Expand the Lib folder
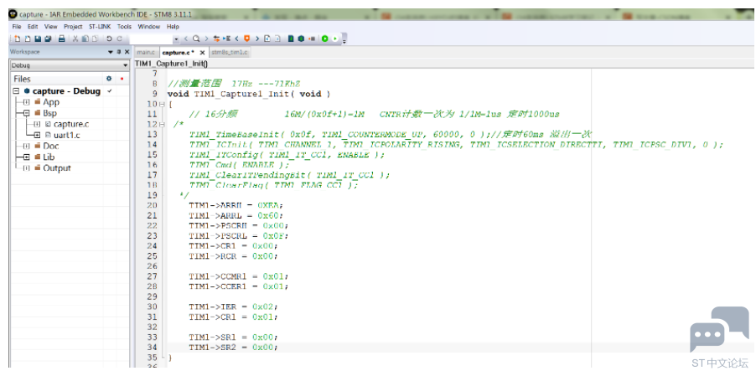756x376 pixels. point(27,157)
